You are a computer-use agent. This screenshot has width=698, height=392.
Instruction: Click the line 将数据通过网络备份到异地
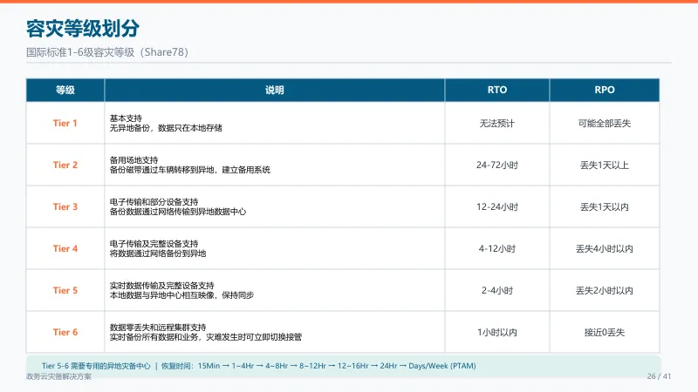[158, 253]
